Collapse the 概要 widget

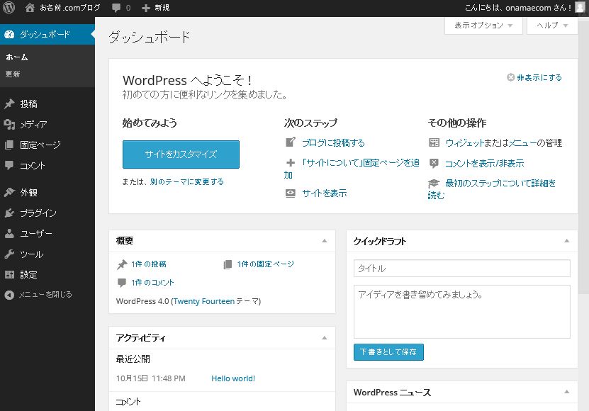[325, 241]
